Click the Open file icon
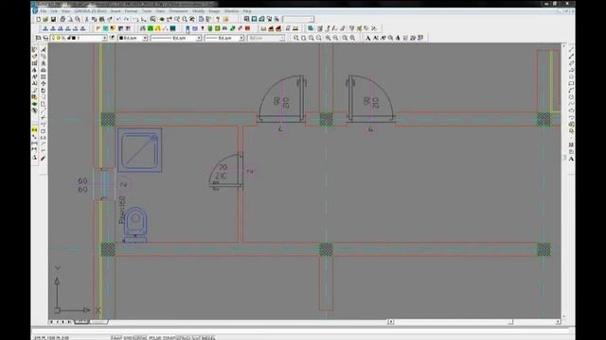Viewport: 606px width, 340px height. tap(45, 19)
